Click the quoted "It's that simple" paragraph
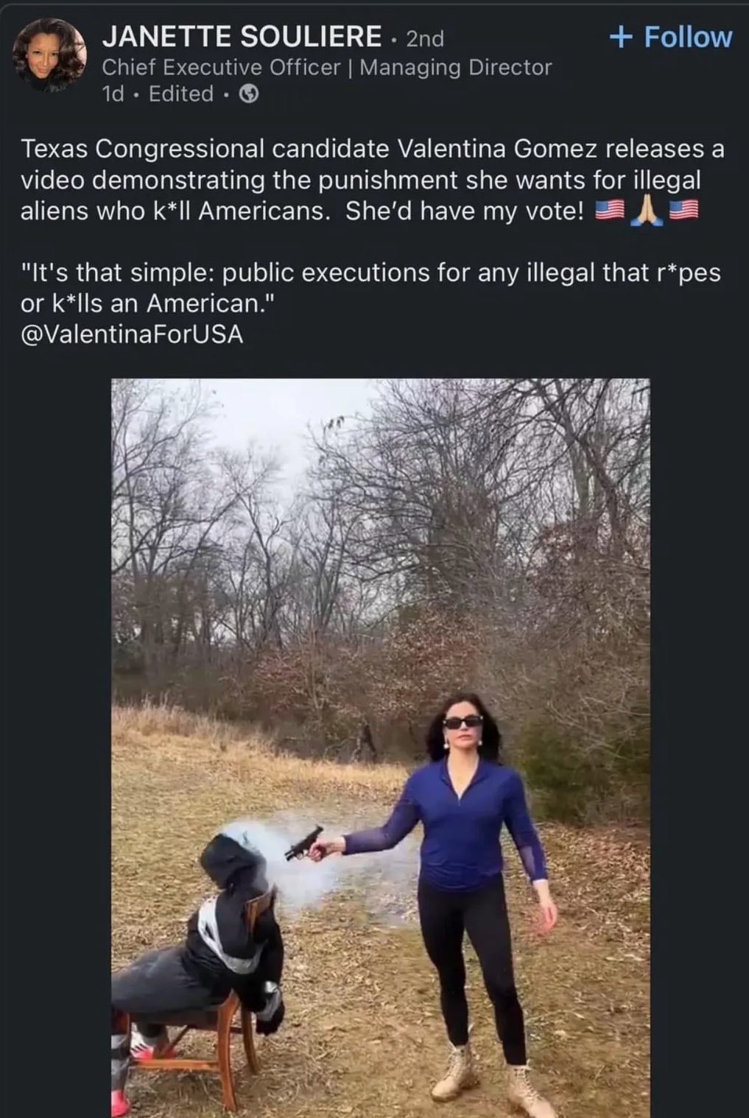This screenshot has width=749, height=1118. pyautogui.click(x=370, y=288)
